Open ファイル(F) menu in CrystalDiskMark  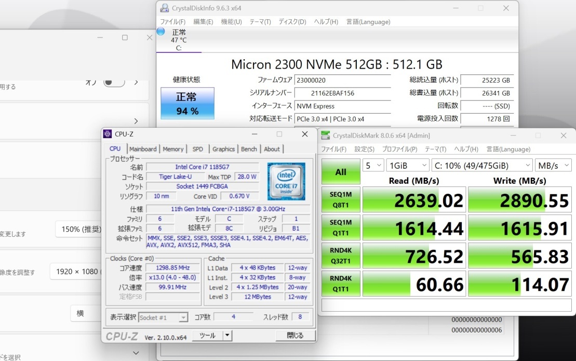point(334,149)
